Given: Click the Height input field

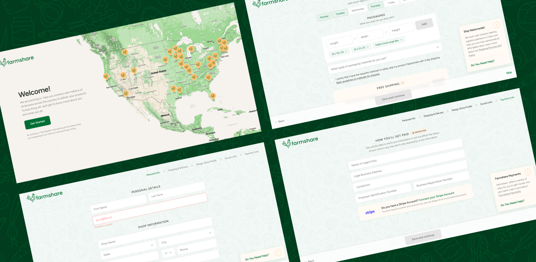Looking at the screenshot, I should [401, 29].
